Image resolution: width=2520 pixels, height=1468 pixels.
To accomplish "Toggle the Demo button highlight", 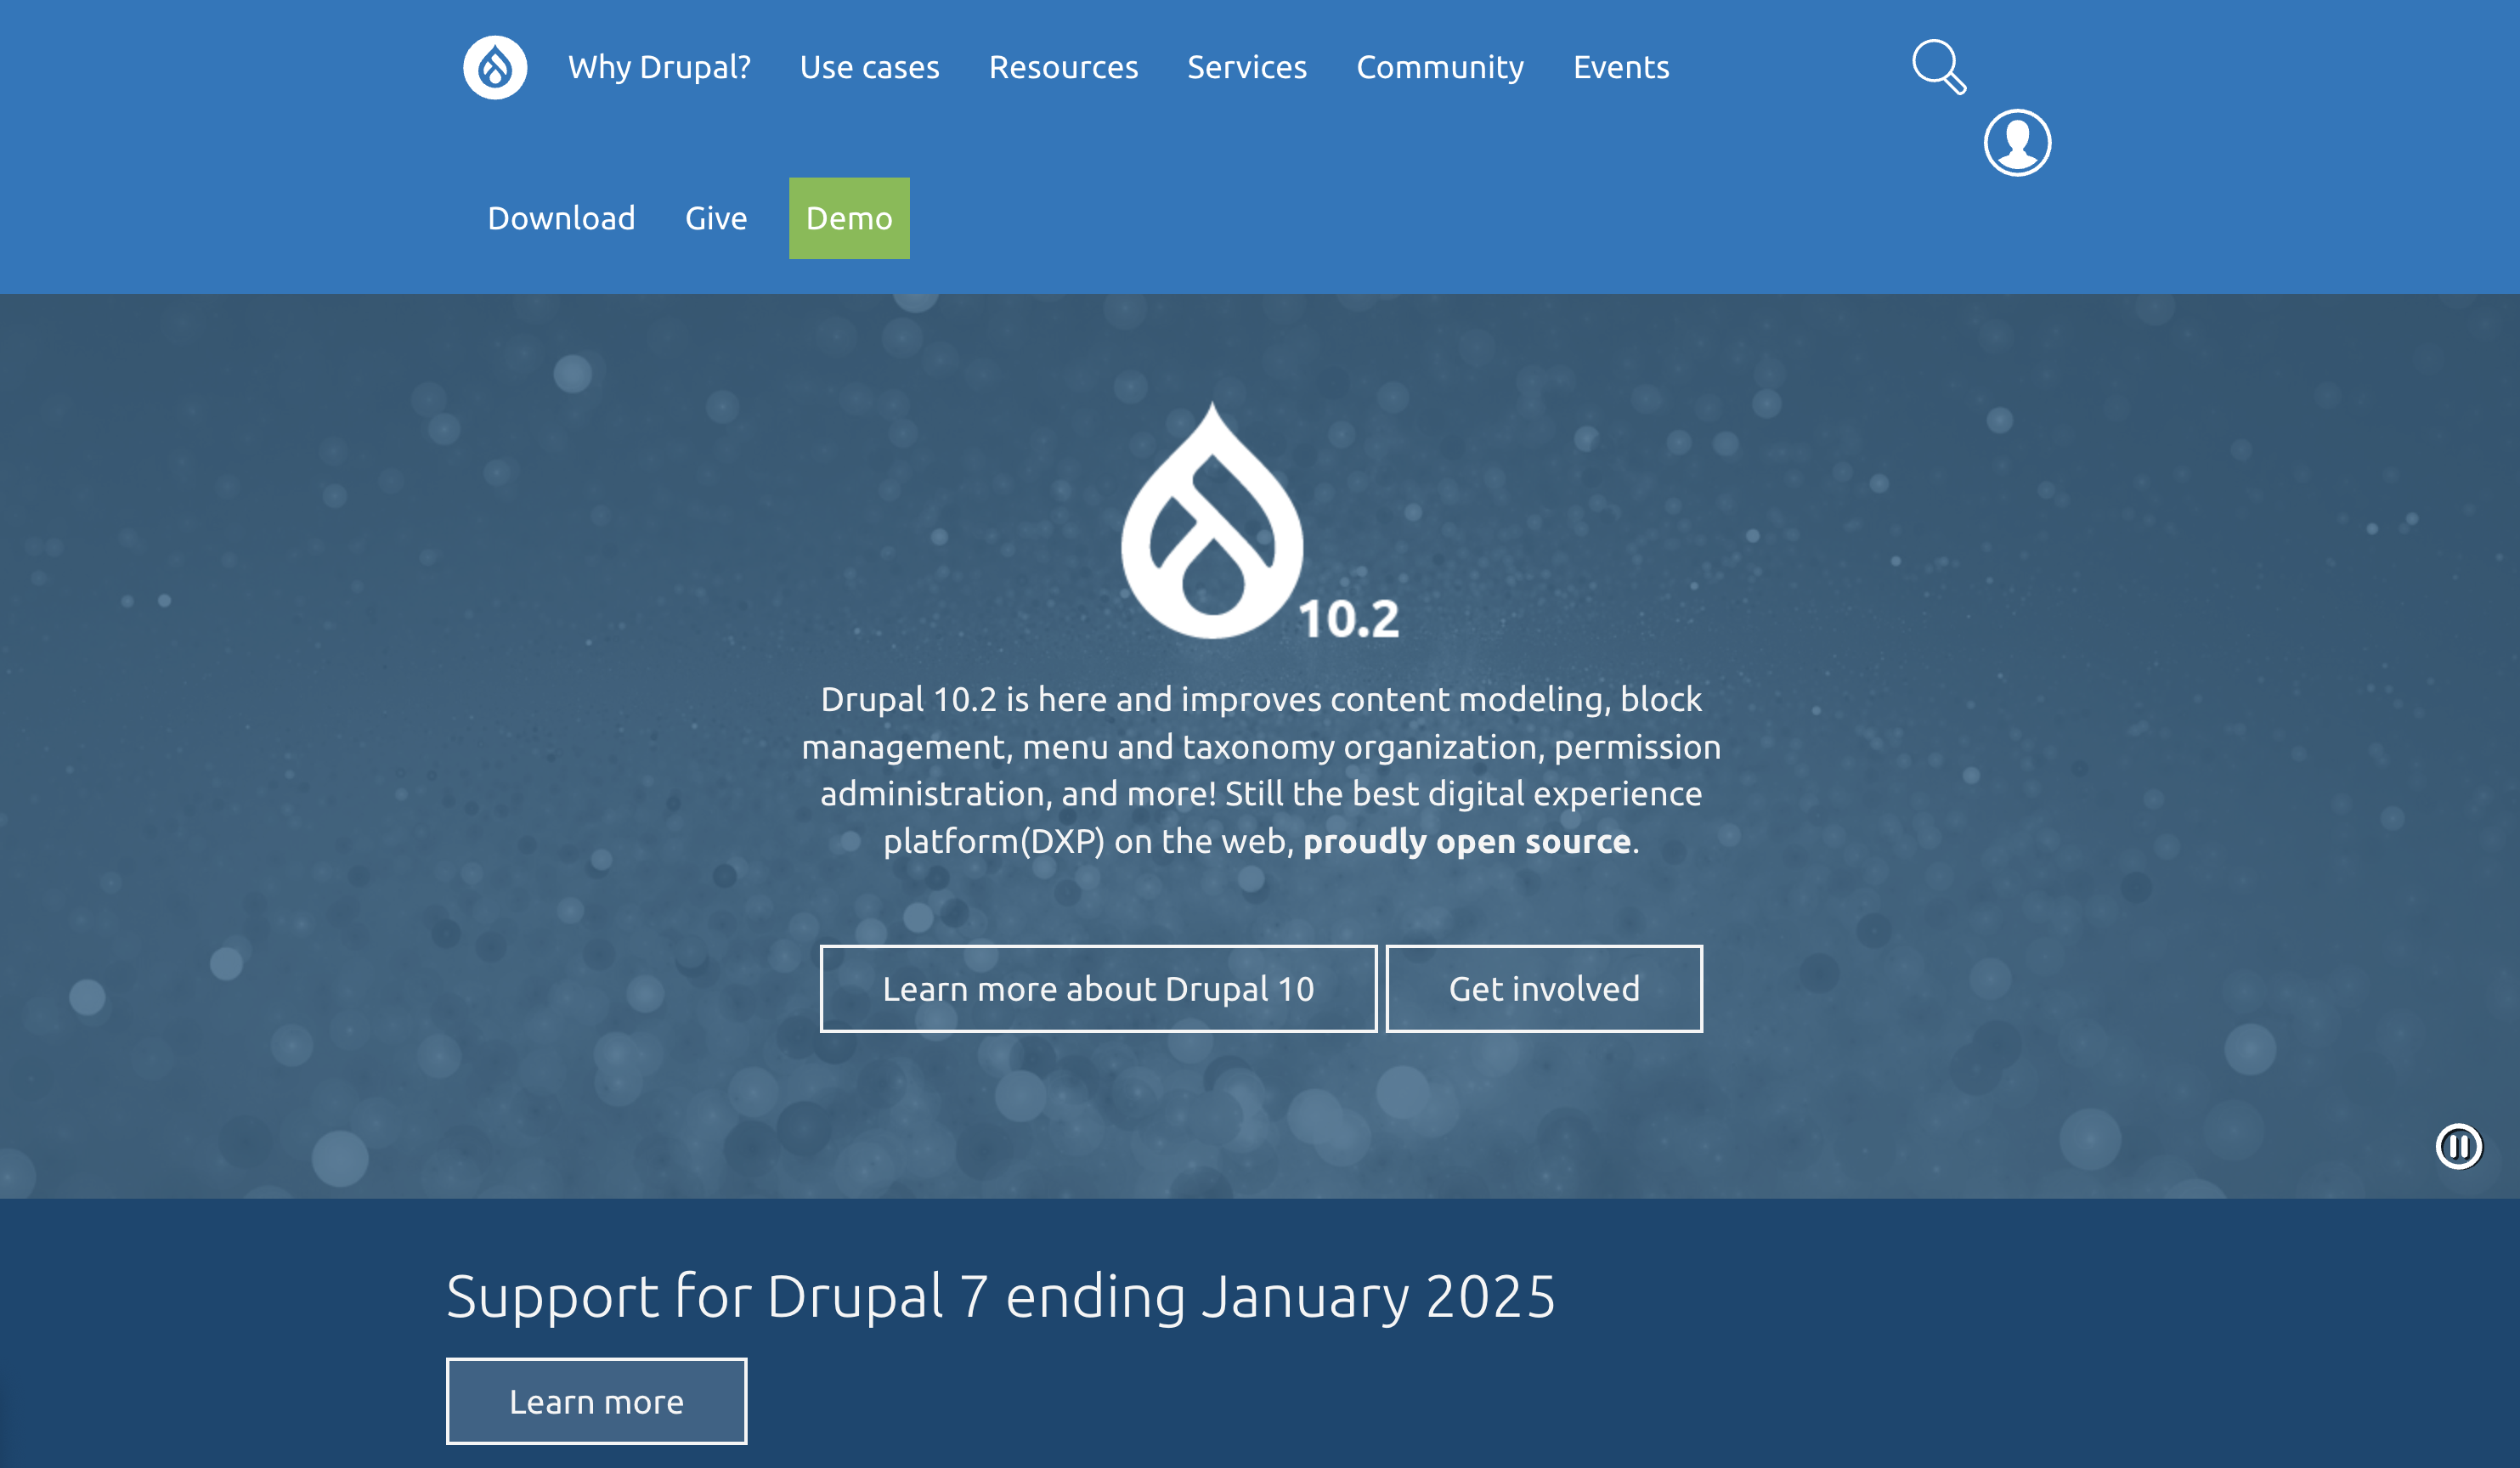I will (850, 217).
